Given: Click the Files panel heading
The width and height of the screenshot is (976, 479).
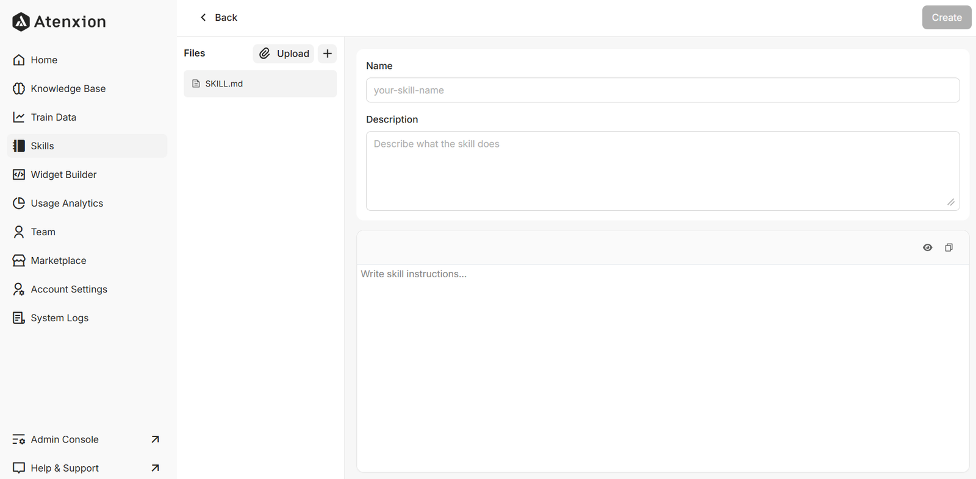Looking at the screenshot, I should [x=195, y=53].
